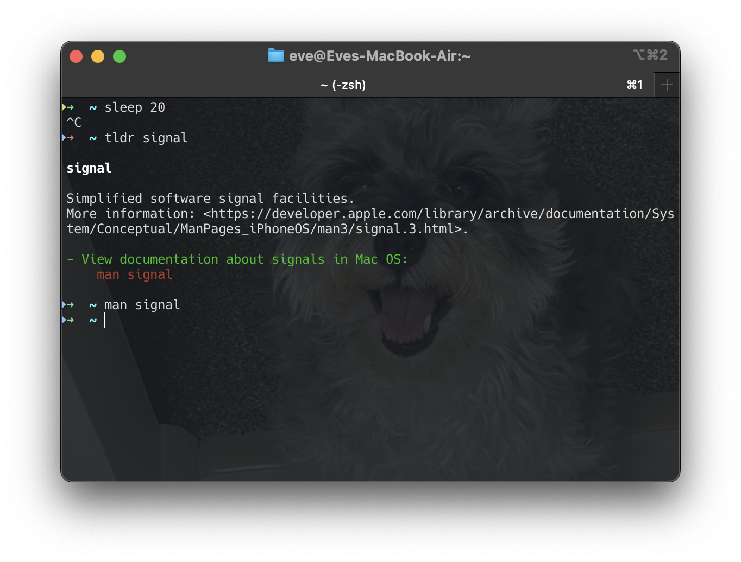This screenshot has height=562, width=741.
Task: Click the red arrow beside tldr signal
Action: click(71, 137)
